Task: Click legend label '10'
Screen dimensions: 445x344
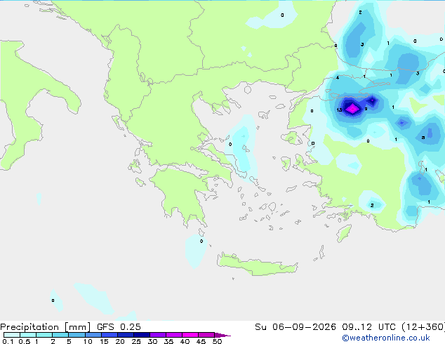Action: (x=88, y=341)
